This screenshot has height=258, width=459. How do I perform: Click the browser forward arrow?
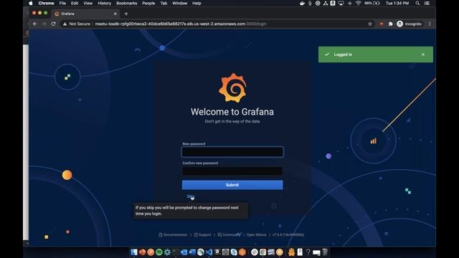tap(44, 24)
